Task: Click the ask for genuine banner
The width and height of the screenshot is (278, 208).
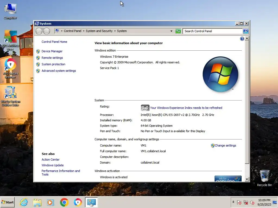Action: pos(228,179)
